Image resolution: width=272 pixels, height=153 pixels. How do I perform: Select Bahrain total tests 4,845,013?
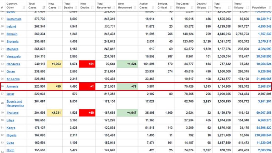(x=224, y=34)
